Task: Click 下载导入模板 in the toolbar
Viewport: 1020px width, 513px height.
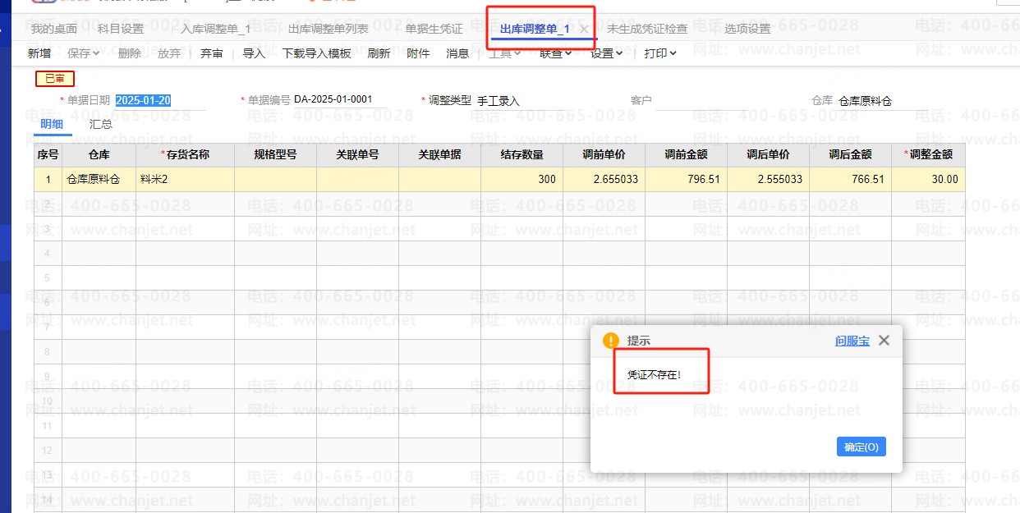Action: click(316, 53)
